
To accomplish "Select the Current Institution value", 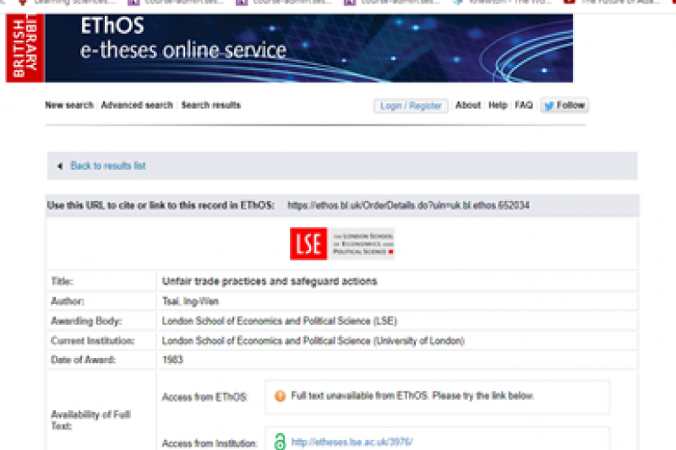I will tap(313, 341).
